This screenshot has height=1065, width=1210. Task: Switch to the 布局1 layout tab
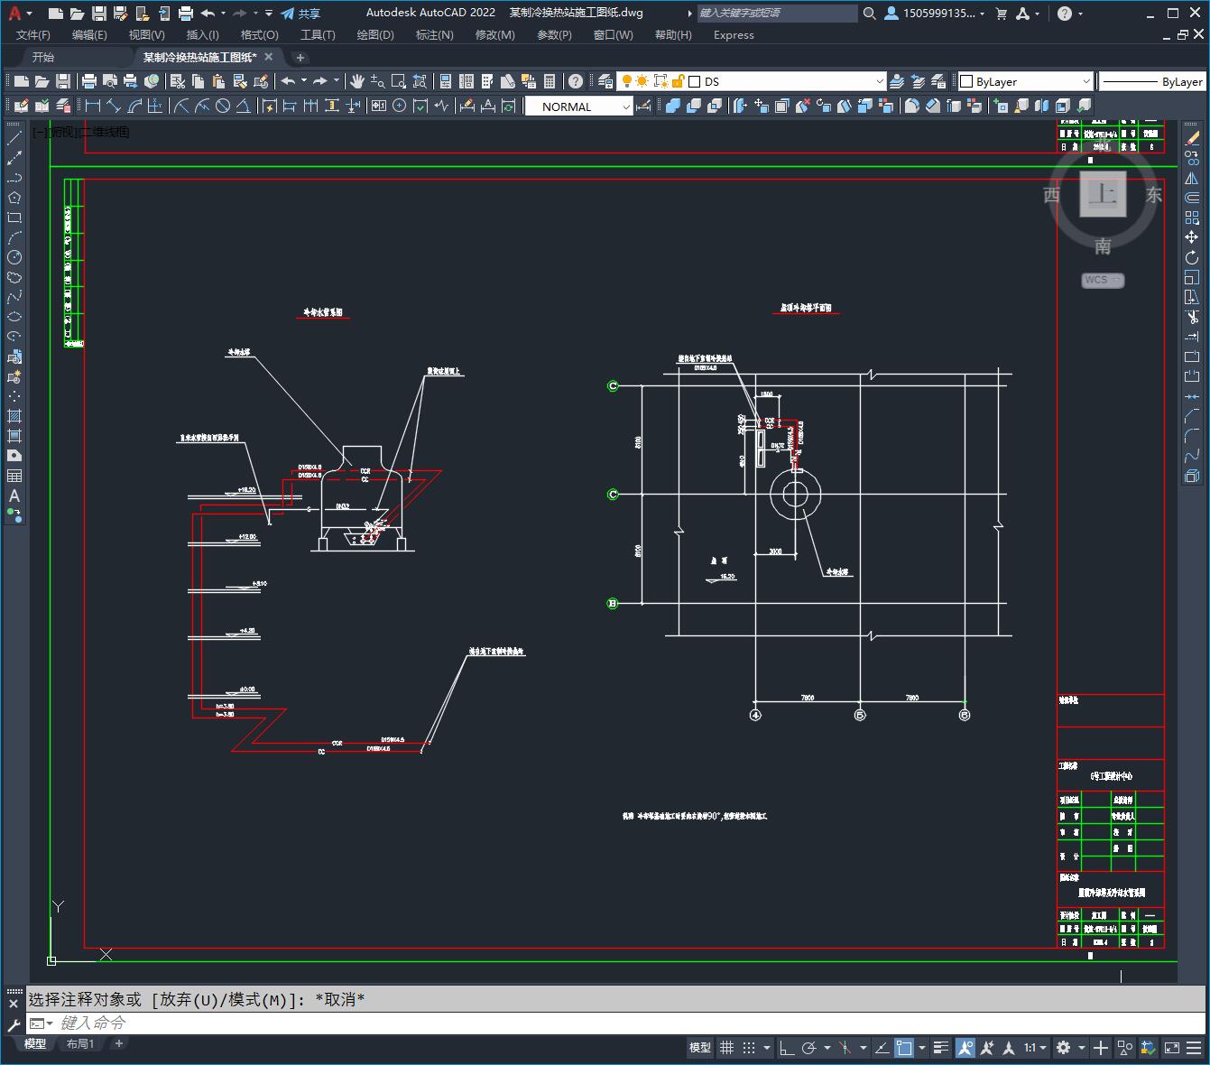[x=80, y=1043]
